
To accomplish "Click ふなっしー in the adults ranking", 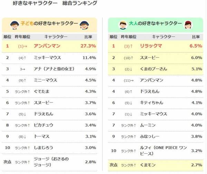I will pos(150,136).
